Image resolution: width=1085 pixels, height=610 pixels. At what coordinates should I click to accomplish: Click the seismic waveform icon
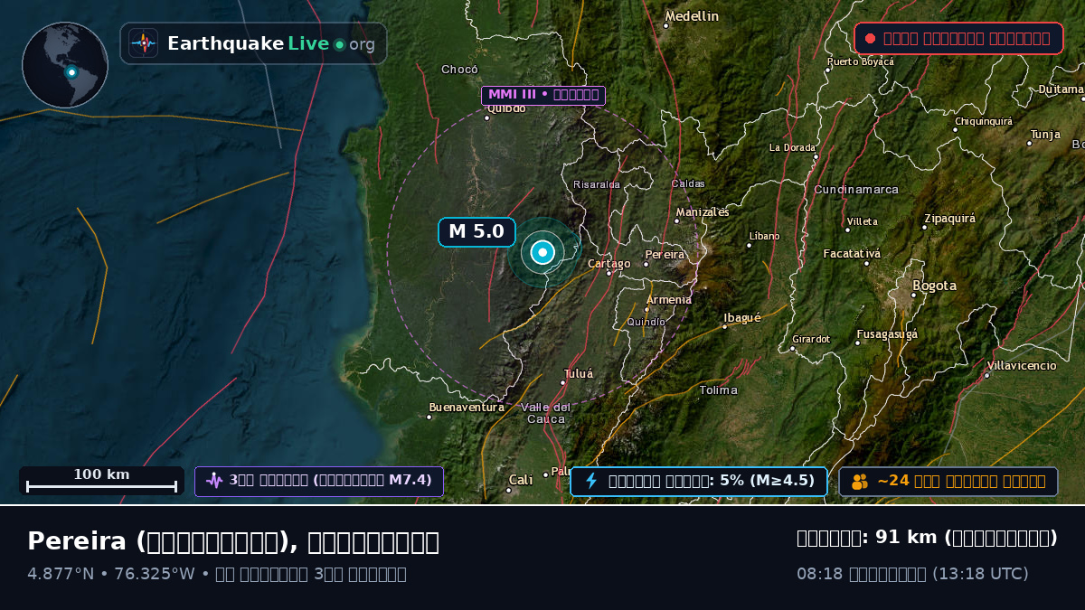pyautogui.click(x=213, y=481)
